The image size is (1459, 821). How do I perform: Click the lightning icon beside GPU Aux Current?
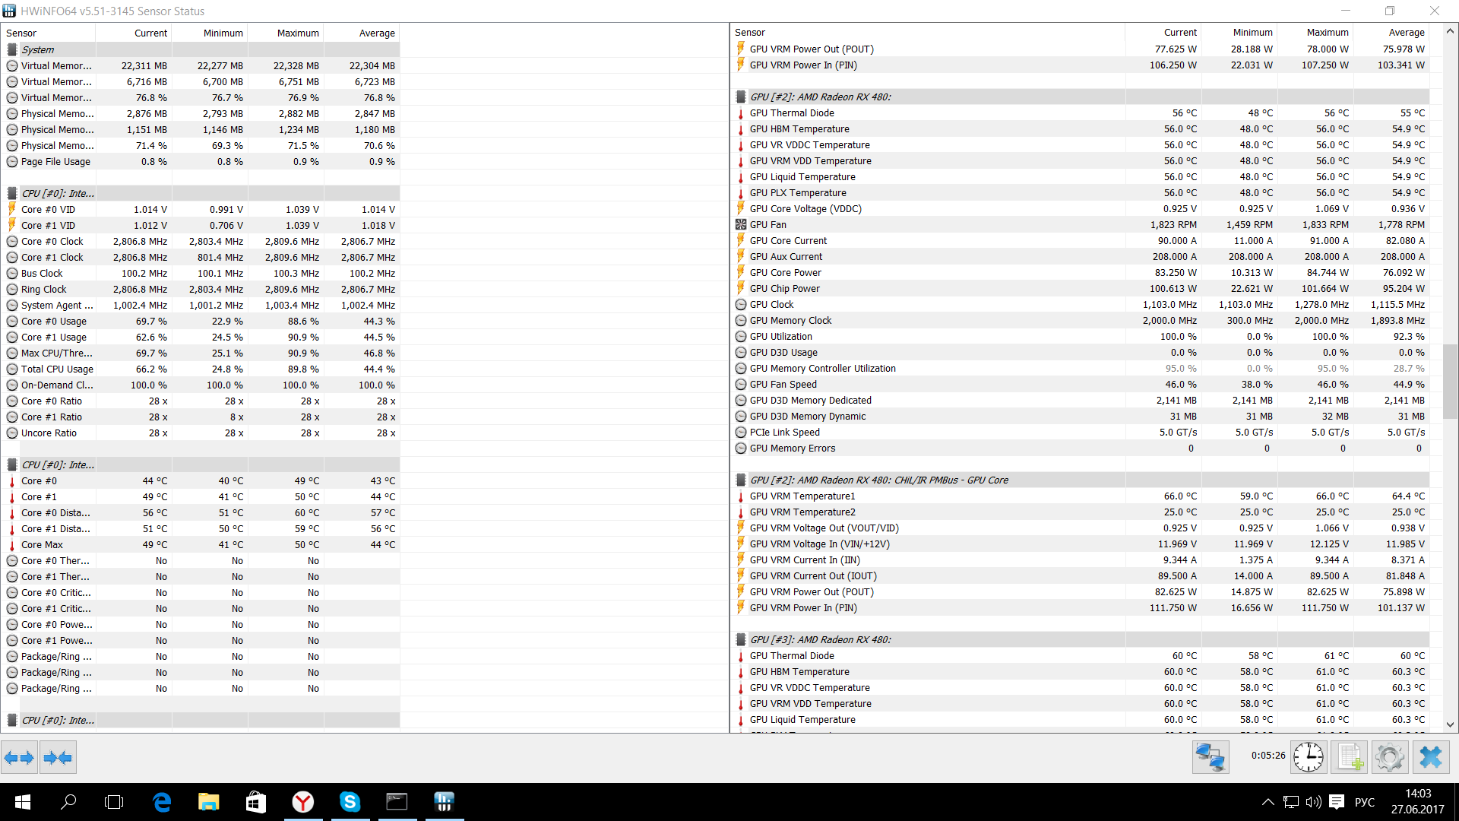[741, 257]
